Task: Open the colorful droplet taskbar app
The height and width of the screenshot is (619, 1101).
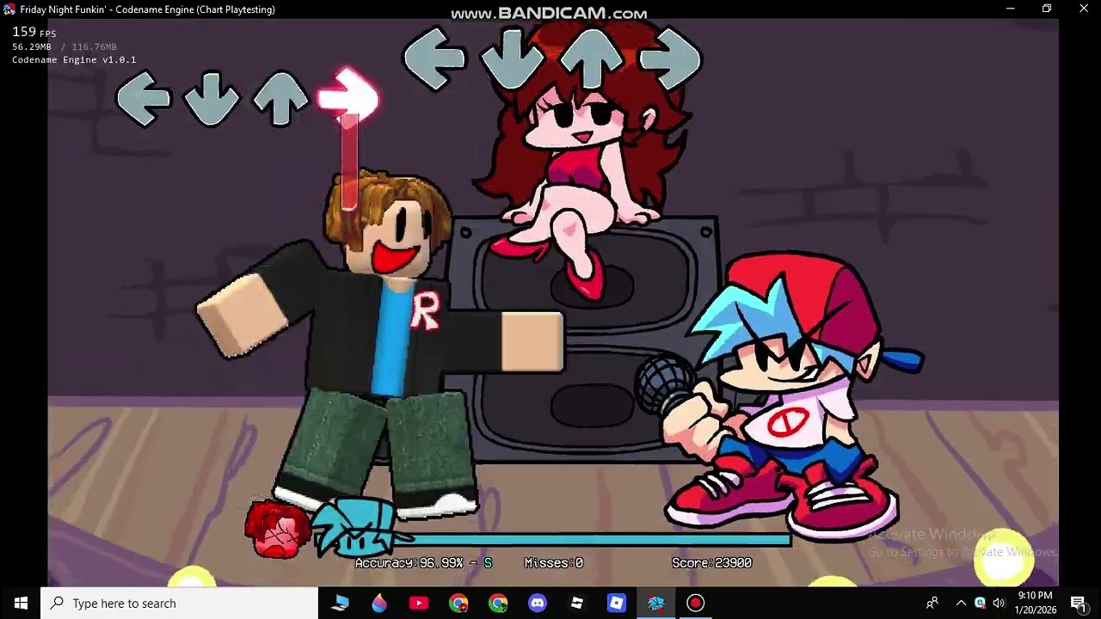Action: 379,604
